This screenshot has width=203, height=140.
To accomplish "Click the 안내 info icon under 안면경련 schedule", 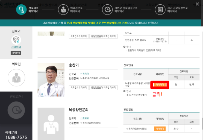I will [124, 47].
